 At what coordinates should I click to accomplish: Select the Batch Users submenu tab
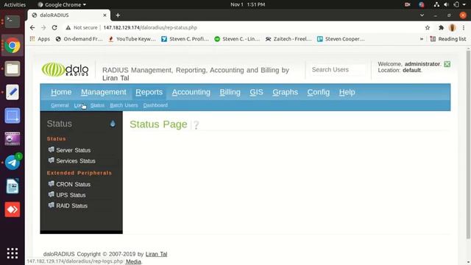[124, 105]
